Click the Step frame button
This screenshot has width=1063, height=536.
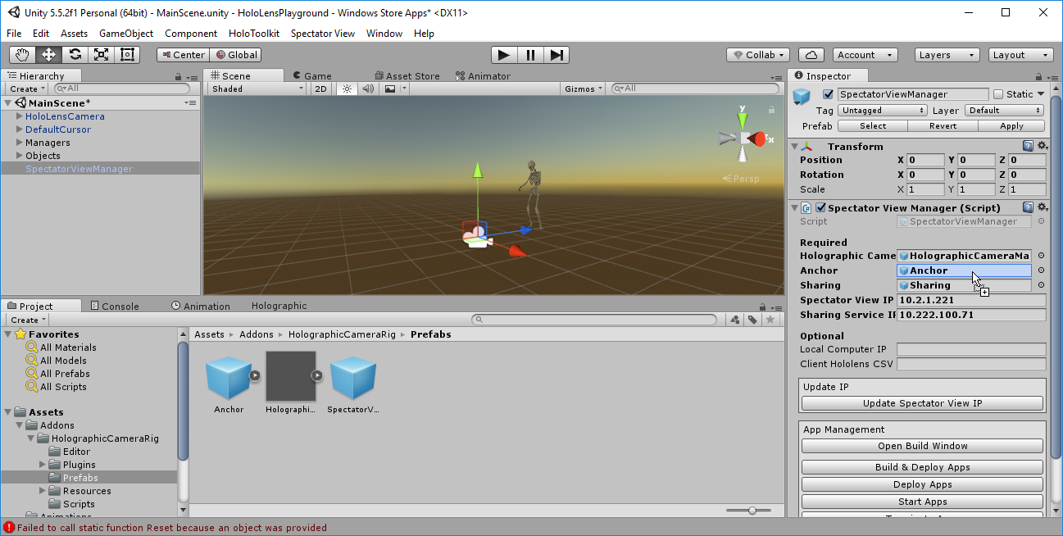[x=556, y=55]
